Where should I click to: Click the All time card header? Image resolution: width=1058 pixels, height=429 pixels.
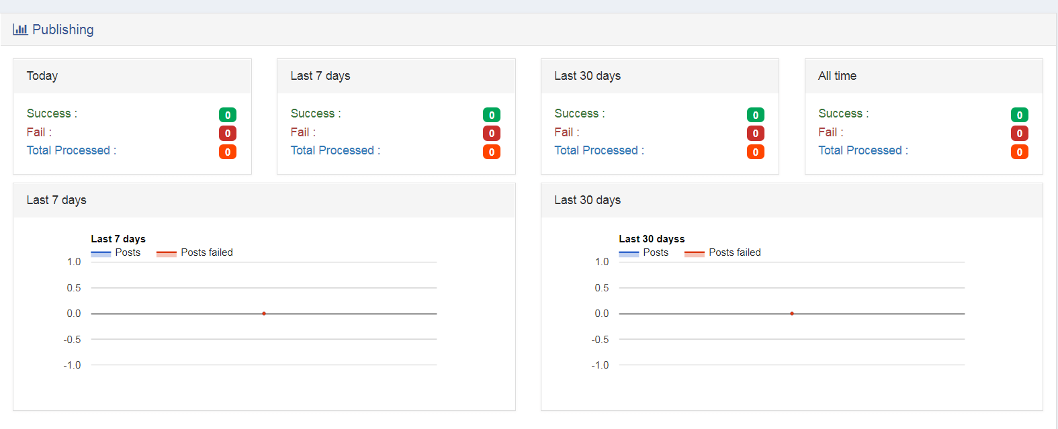point(924,76)
